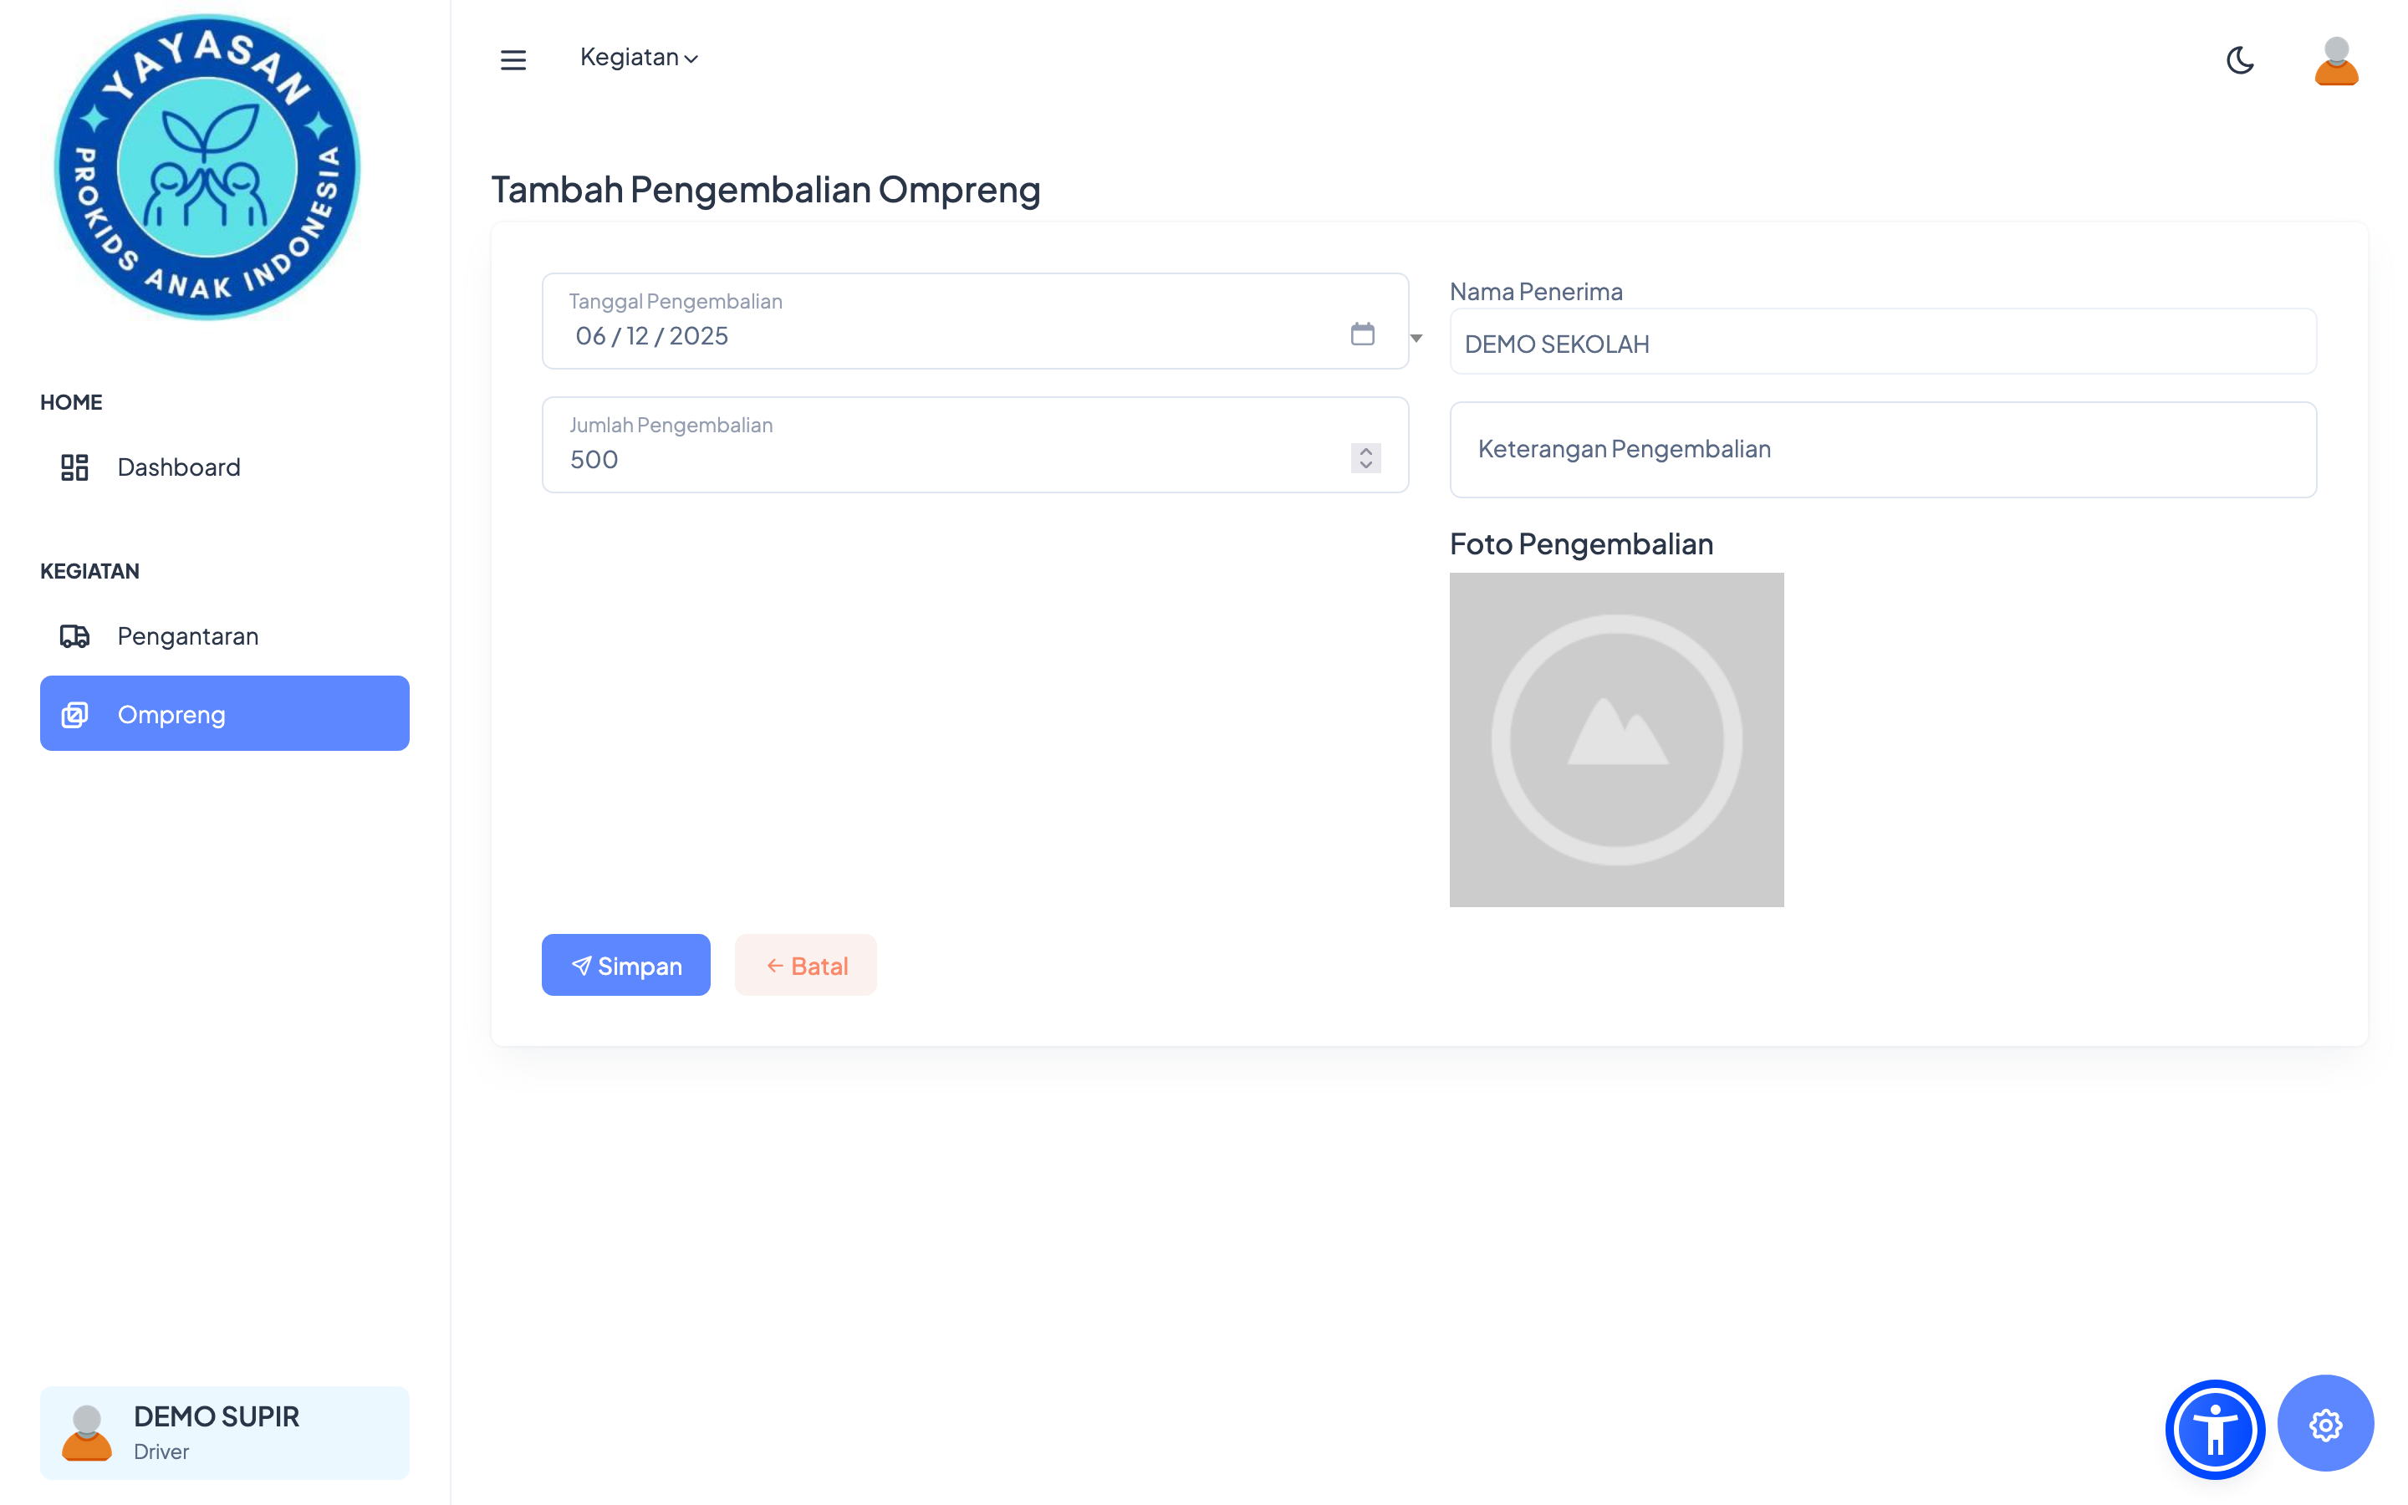Click the Yayasan Prokids Anak Indonesia logo
This screenshot has height=1505, width=2408.
coord(207,167)
